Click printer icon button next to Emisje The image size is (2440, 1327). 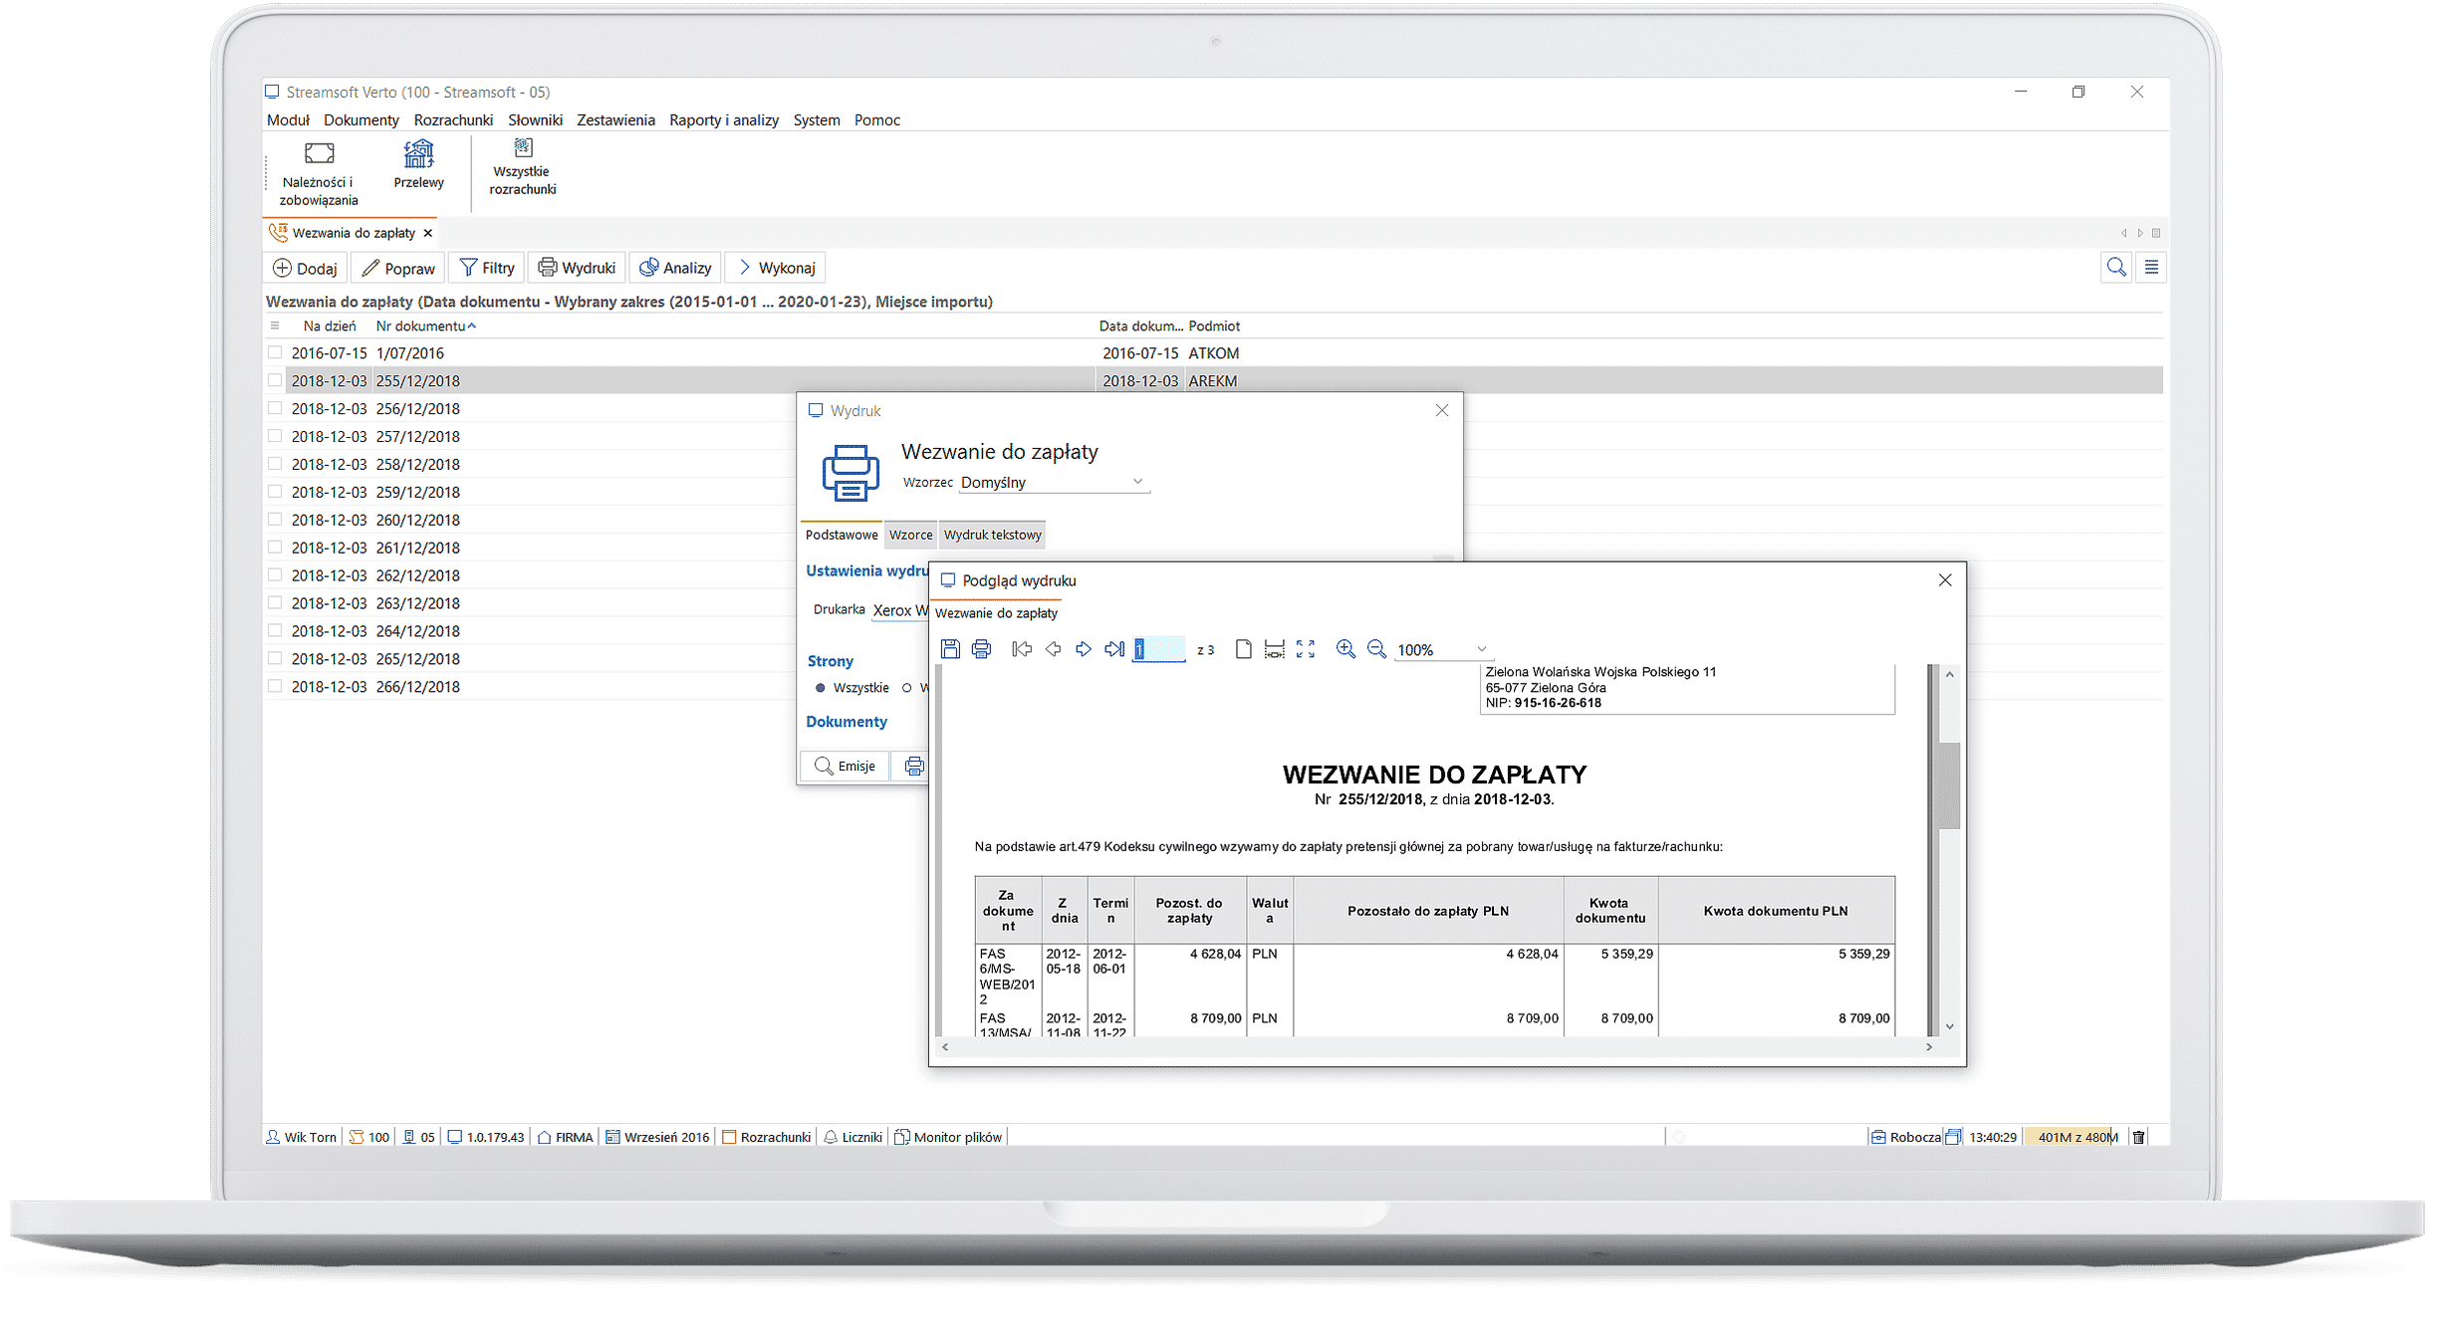[x=913, y=766]
